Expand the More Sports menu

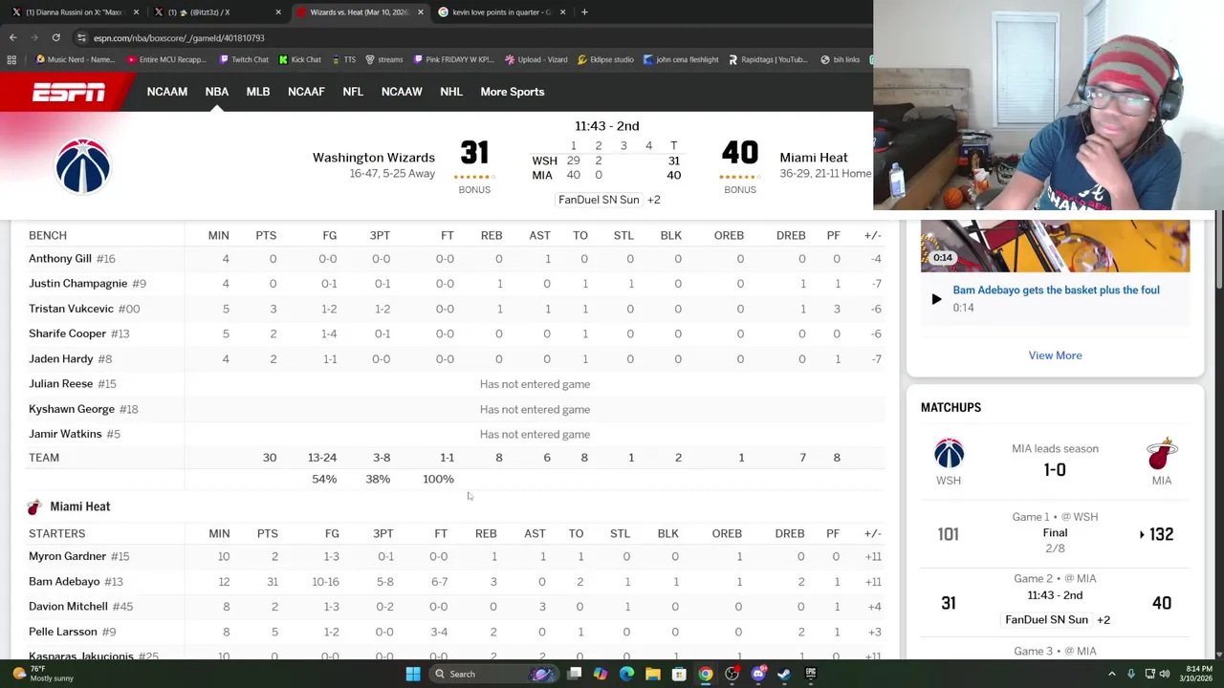513,92
